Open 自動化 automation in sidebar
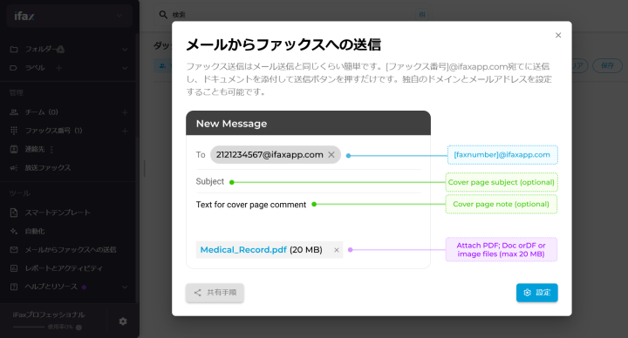The image size is (628, 338). pos(34,231)
